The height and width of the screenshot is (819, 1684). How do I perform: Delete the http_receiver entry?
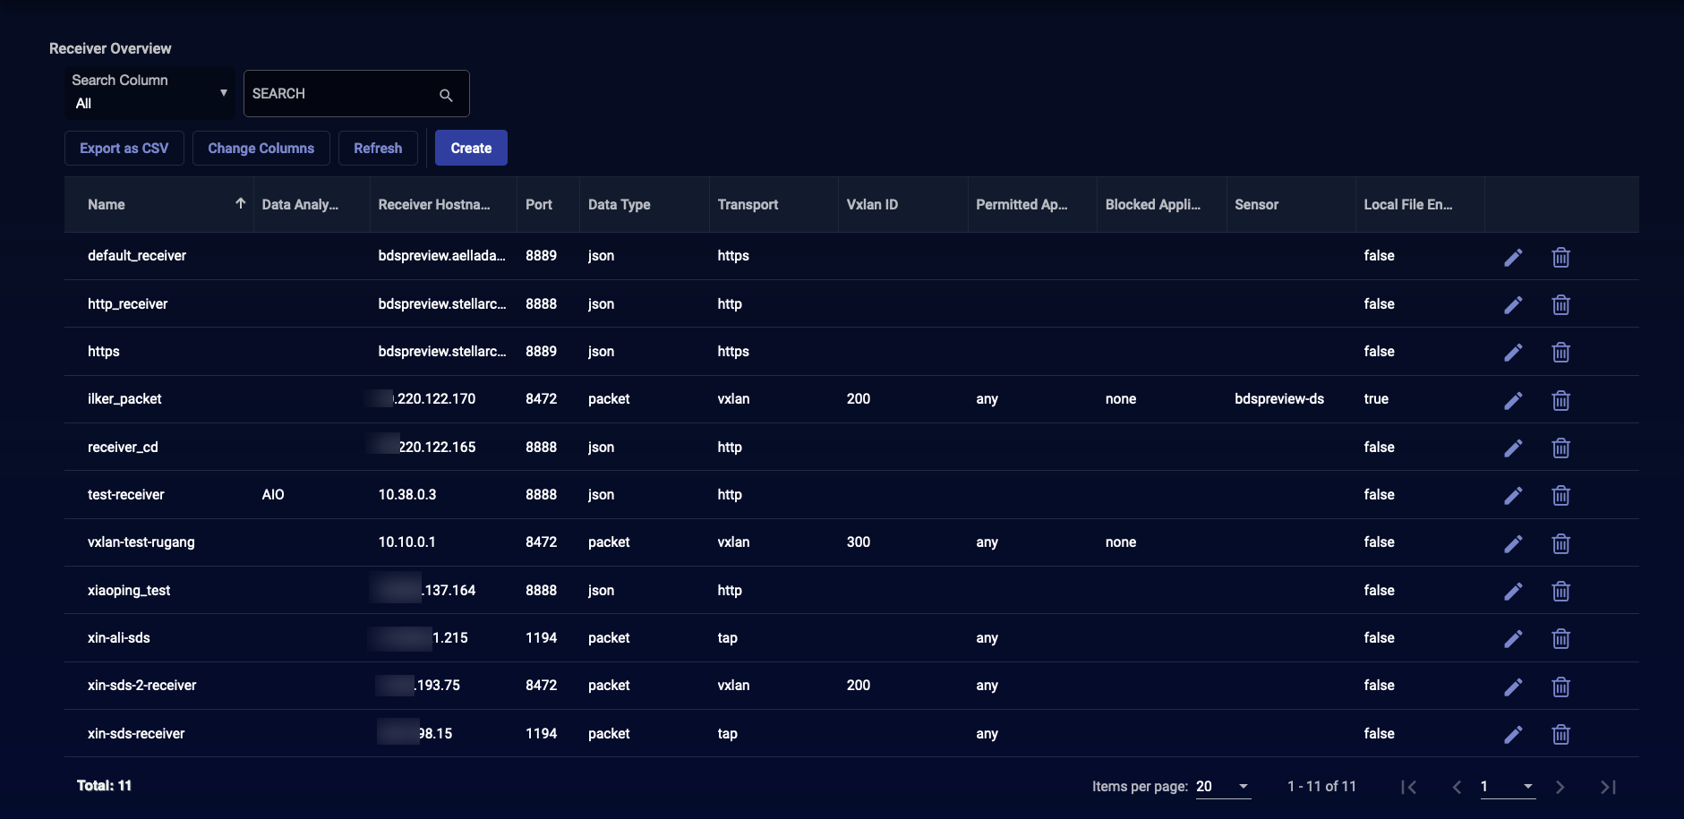coord(1560,305)
